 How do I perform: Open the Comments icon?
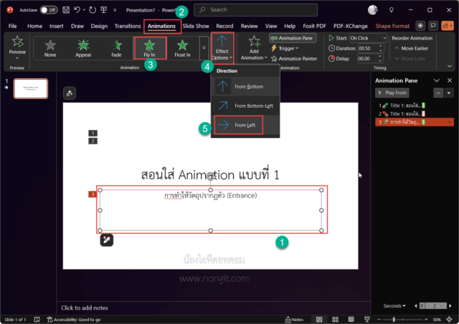[x=433, y=26]
